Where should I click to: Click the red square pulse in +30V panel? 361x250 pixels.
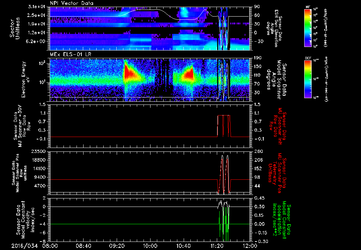click(224, 126)
